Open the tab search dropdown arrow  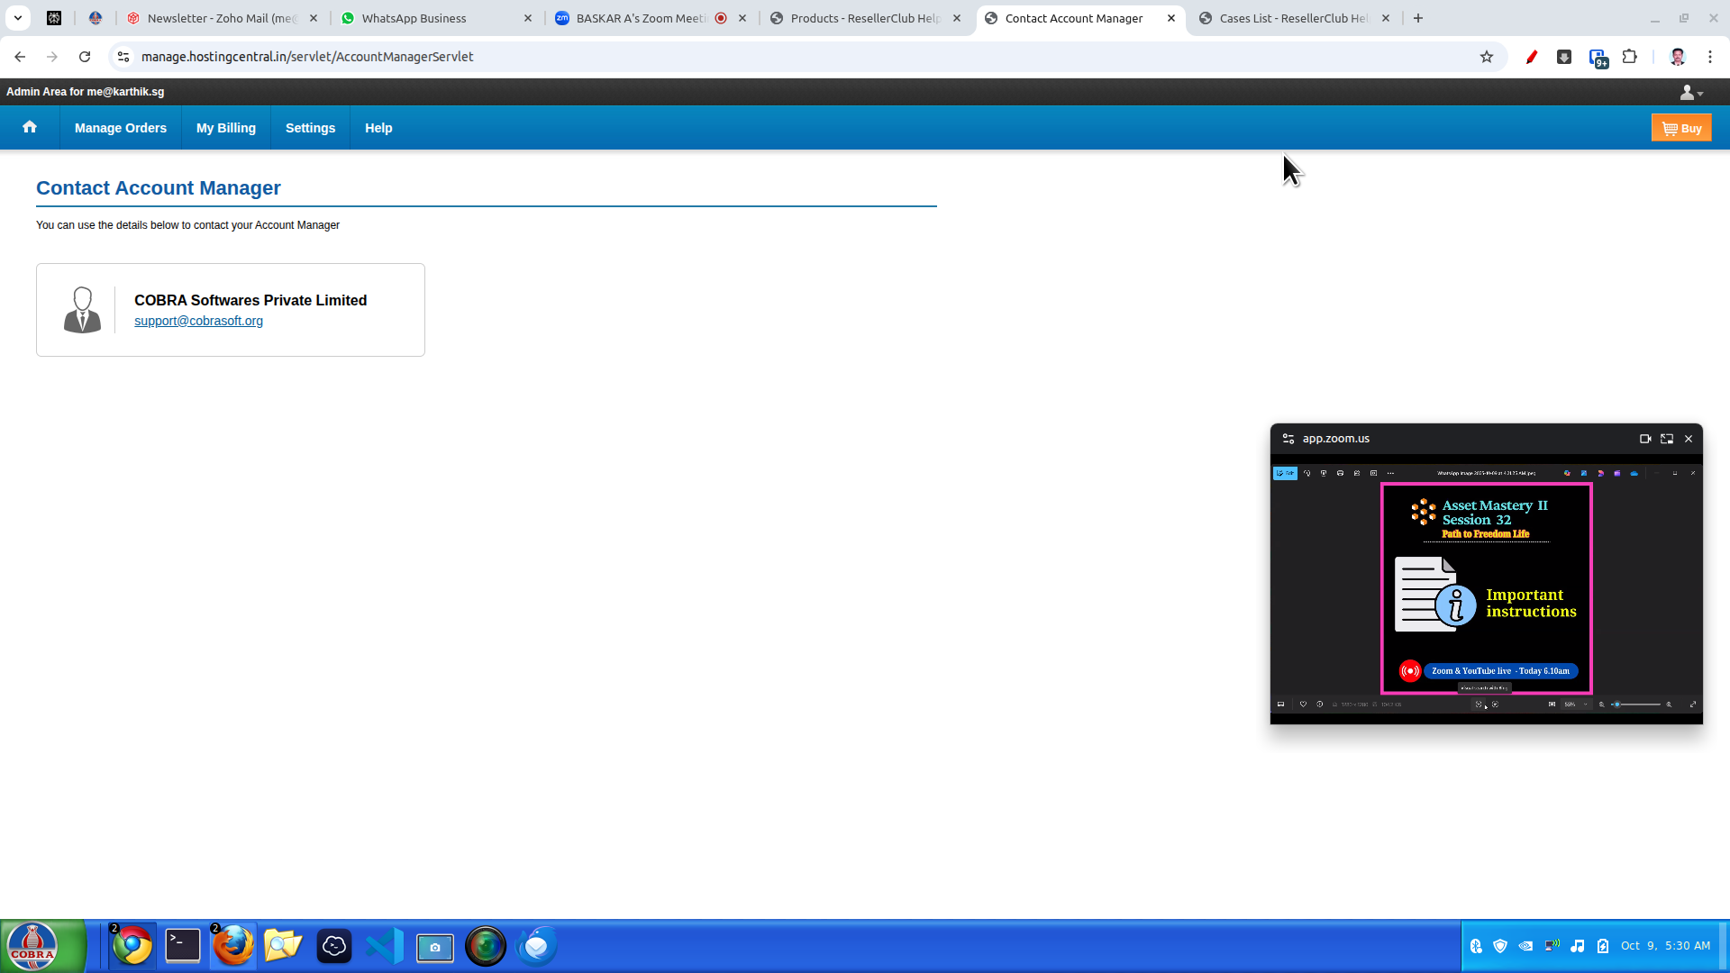[18, 18]
